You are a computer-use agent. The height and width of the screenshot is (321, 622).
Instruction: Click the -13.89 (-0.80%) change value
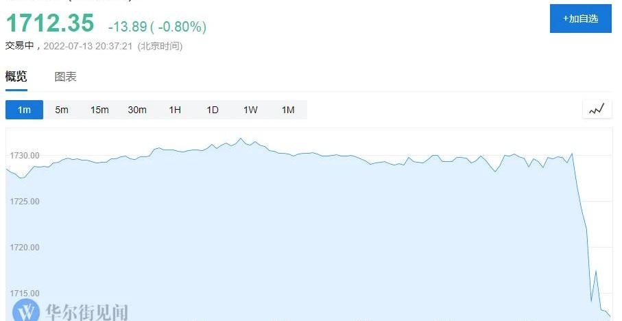click(157, 27)
